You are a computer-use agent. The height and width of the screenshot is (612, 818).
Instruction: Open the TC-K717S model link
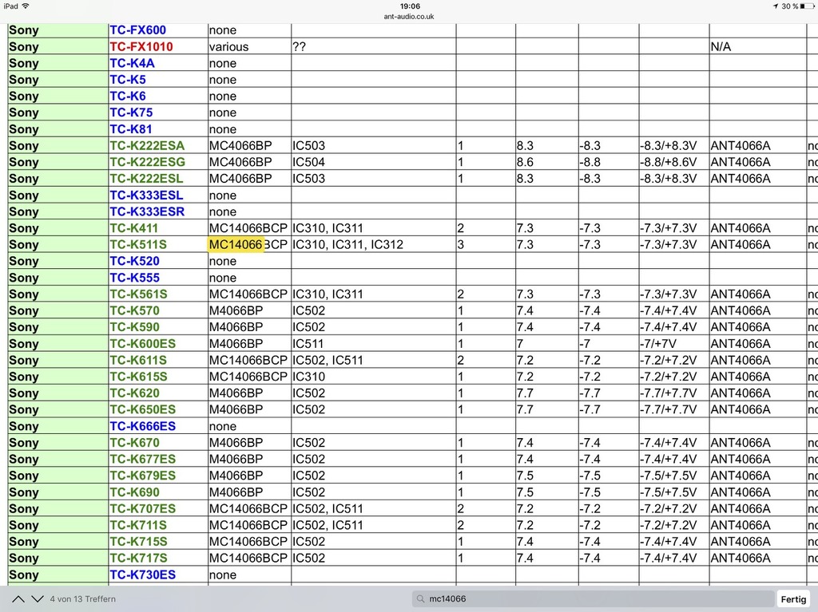pos(138,559)
